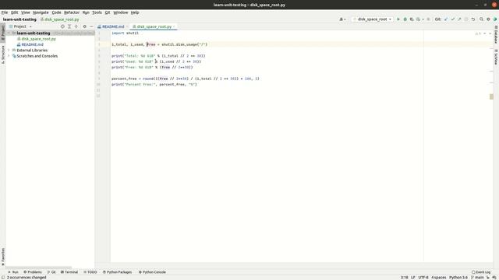Open the Terminal tool window
Image resolution: width=499 pixels, height=280 pixels.
point(69,272)
